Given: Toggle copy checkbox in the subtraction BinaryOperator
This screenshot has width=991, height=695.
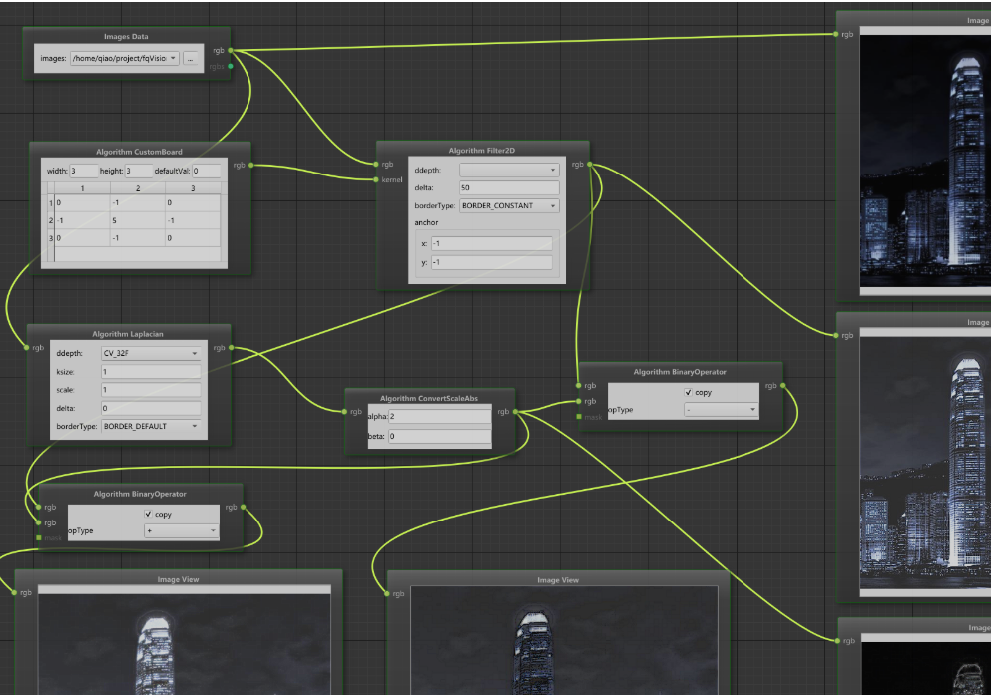Looking at the screenshot, I should (688, 392).
